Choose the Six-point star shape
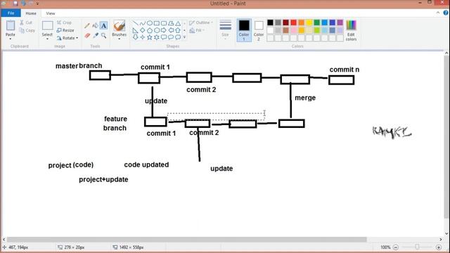Viewport: 450px width, 253px height. point(157,37)
